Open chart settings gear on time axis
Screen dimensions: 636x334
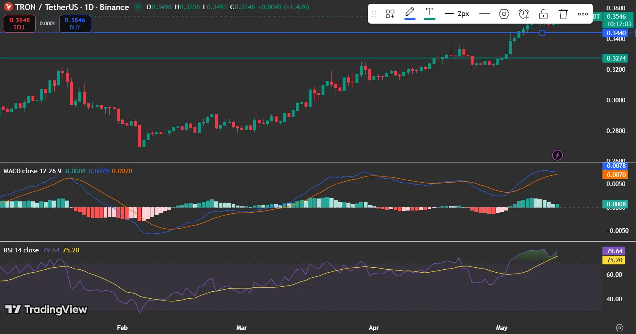(619, 327)
